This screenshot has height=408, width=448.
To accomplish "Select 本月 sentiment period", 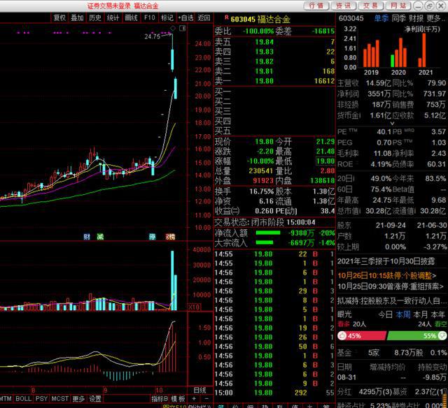I will pyautogui.click(x=421, y=315).
